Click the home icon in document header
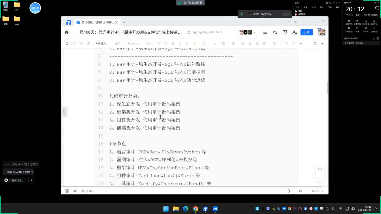The width and height of the screenshot is (381, 214). 66,32
